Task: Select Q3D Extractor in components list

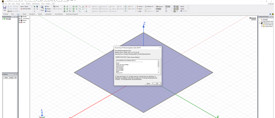Action: [x=120, y=66]
